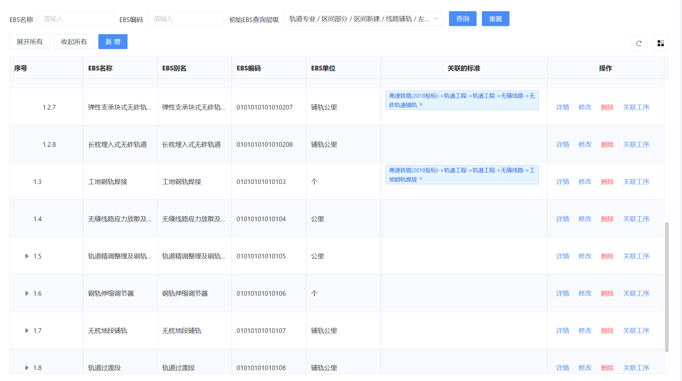Click 修改 for row 1.2.7
The image size is (682, 381).
click(x=585, y=107)
